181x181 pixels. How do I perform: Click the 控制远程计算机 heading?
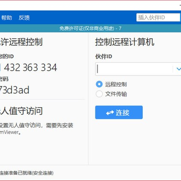click(x=125, y=42)
